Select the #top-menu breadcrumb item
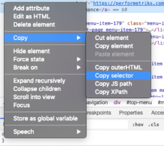The image size is (164, 146). [139, 102]
